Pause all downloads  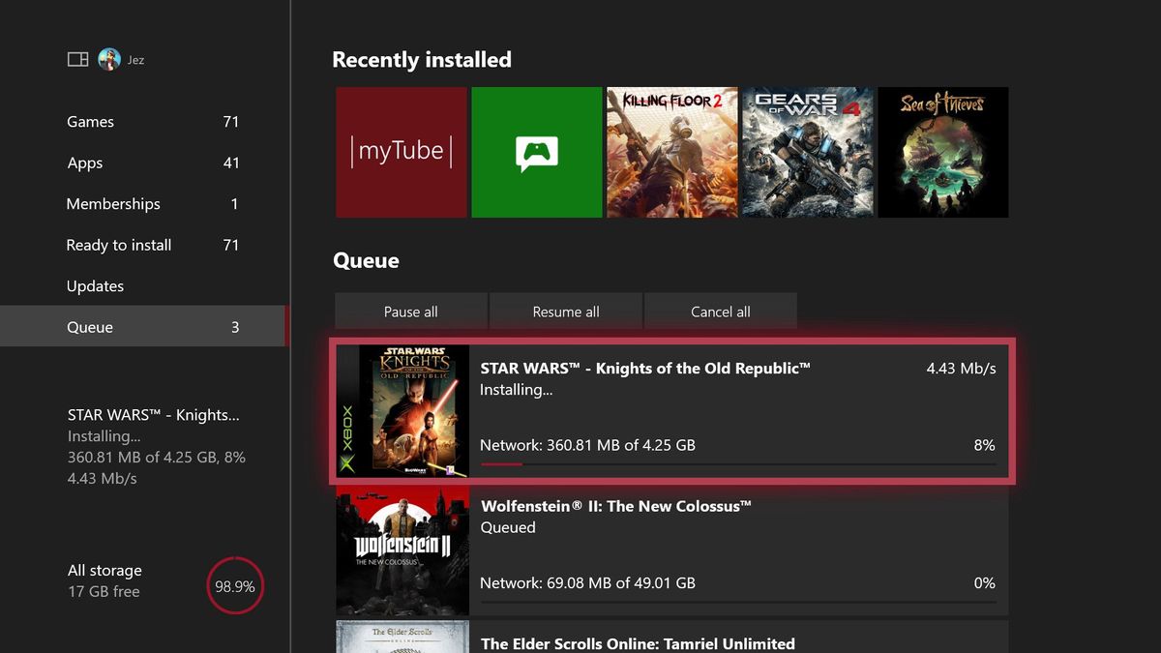411,311
